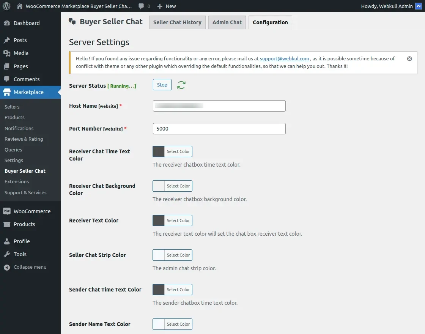The height and width of the screenshot is (334, 425).
Task: Stop the running chat server
Action: click(162, 85)
